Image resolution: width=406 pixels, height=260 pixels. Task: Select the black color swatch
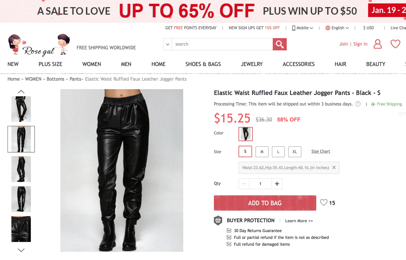click(246, 134)
